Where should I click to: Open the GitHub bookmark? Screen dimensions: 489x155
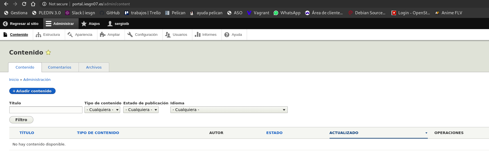(110, 13)
